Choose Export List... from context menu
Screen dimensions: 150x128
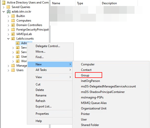click(x=50, y=106)
